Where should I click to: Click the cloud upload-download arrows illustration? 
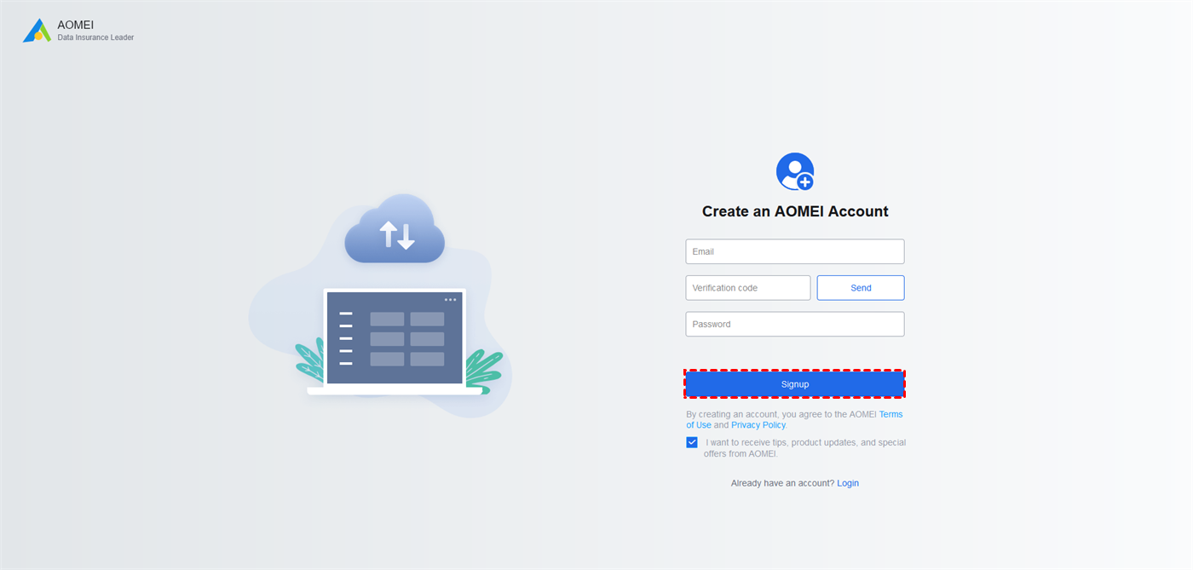pyautogui.click(x=395, y=228)
